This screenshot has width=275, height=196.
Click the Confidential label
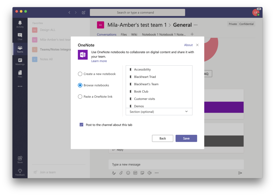(246, 24)
